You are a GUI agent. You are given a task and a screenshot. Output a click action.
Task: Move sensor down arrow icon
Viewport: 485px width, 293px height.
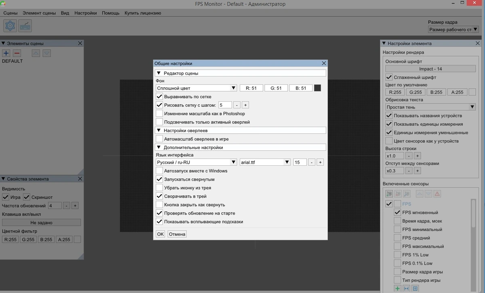click(428, 194)
